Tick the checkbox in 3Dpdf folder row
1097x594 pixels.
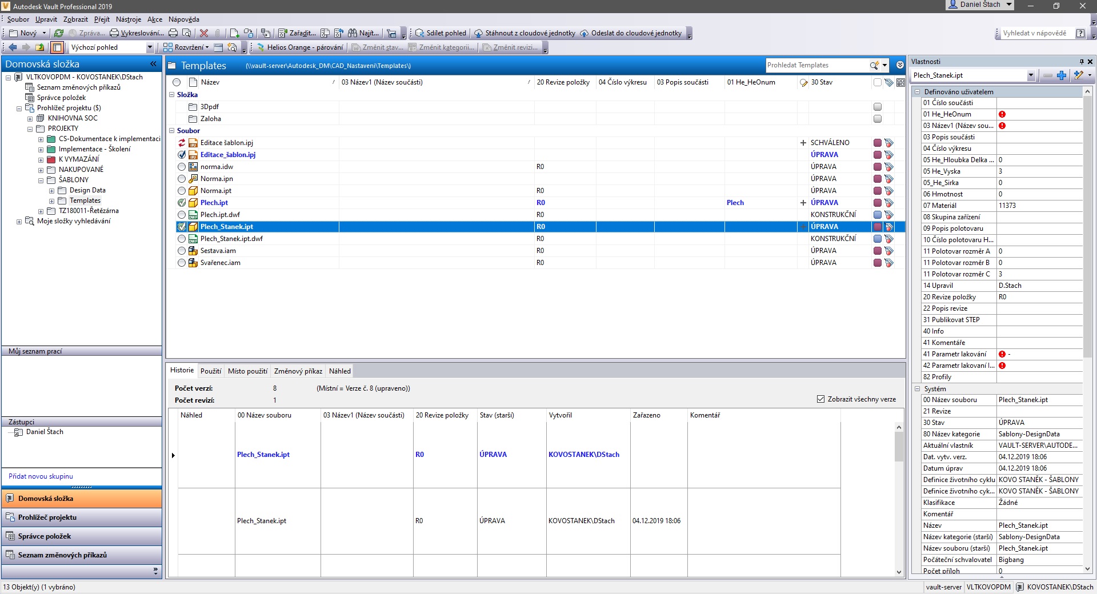point(878,107)
